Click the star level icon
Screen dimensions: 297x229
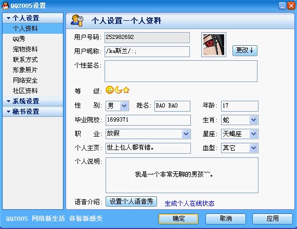pyautogui.click(x=126, y=90)
